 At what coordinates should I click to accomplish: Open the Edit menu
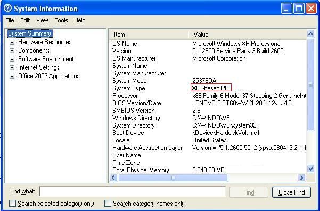(x=25, y=20)
